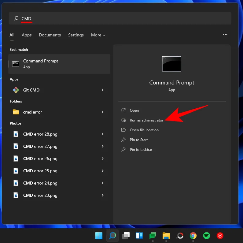This screenshot has height=243, width=243.
Task: Open File Explorer from the taskbar
Action: (x=166, y=236)
